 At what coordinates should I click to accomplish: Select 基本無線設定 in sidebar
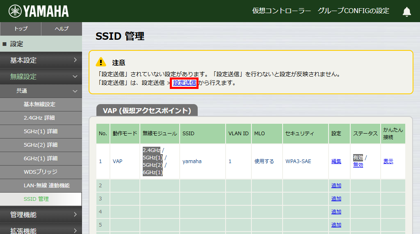[x=41, y=105]
